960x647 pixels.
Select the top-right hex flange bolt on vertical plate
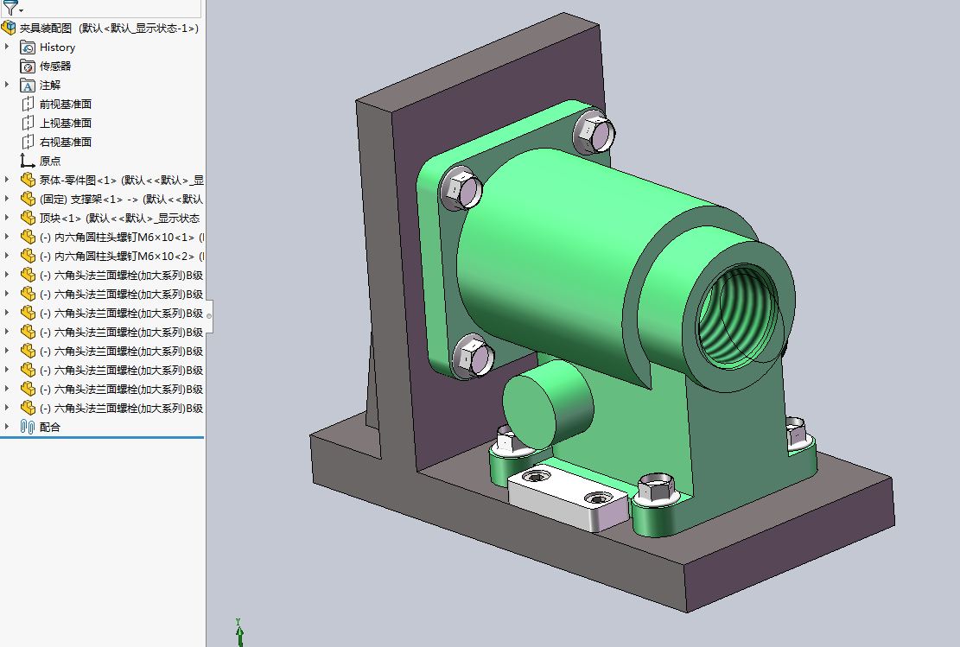(x=594, y=131)
